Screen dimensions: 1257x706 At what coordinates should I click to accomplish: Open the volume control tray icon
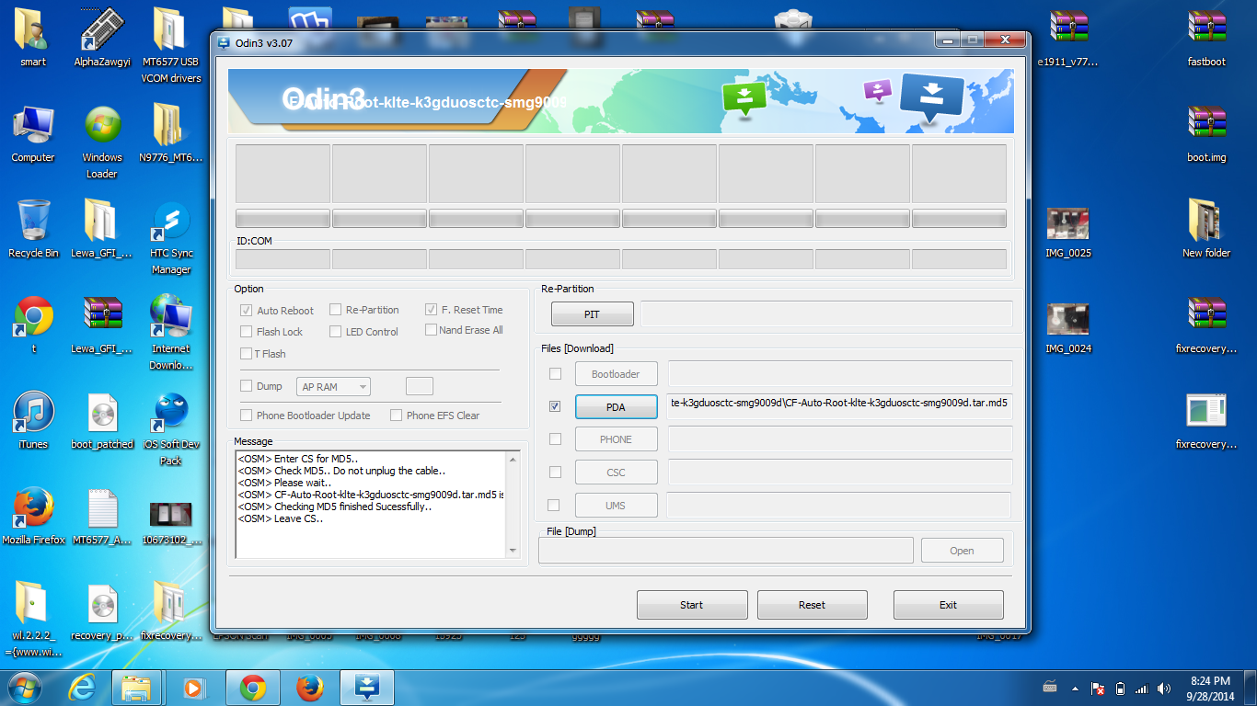coord(1164,689)
